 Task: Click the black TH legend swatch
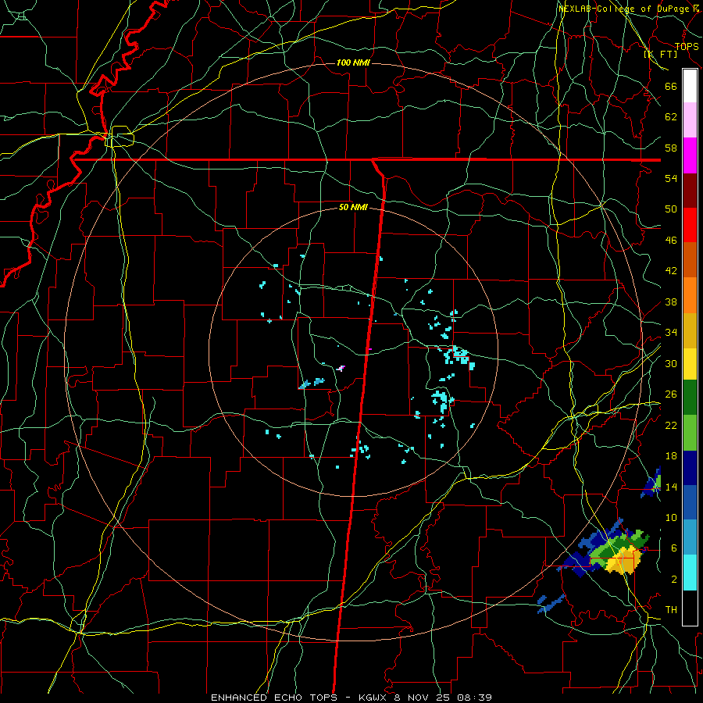coord(690,608)
